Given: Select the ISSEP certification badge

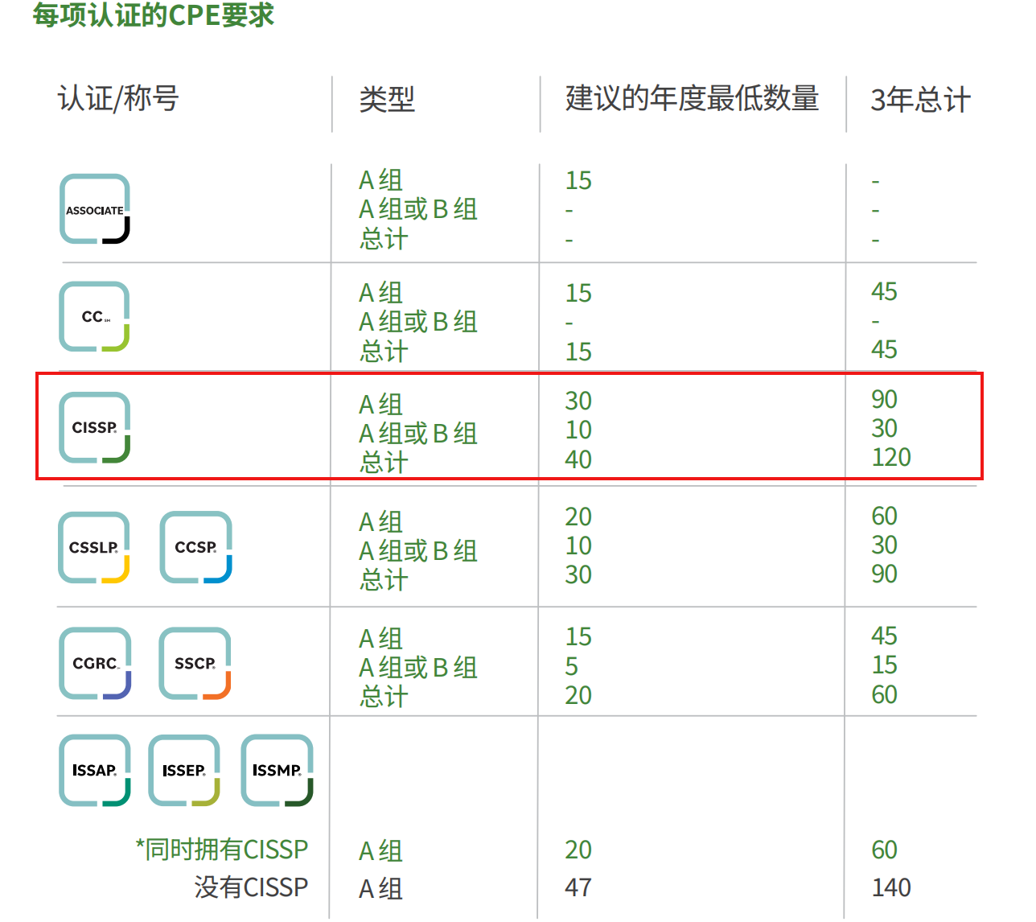Looking at the screenshot, I should (x=184, y=769).
